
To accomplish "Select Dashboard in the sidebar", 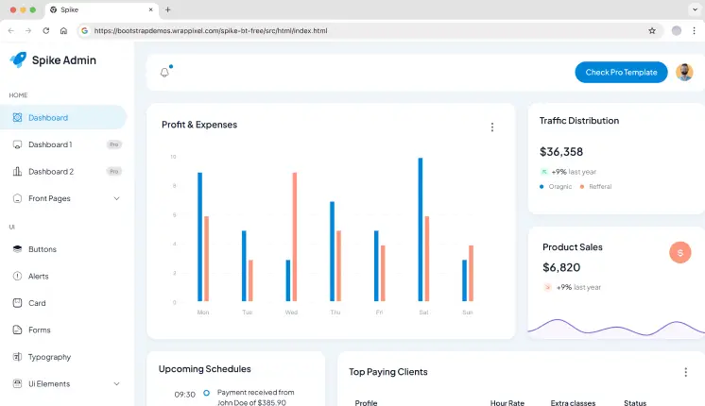I will (x=48, y=118).
